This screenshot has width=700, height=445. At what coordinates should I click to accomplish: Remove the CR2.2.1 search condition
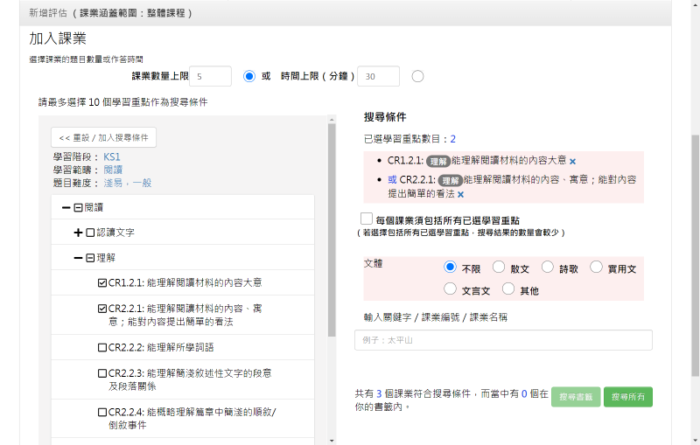point(460,194)
